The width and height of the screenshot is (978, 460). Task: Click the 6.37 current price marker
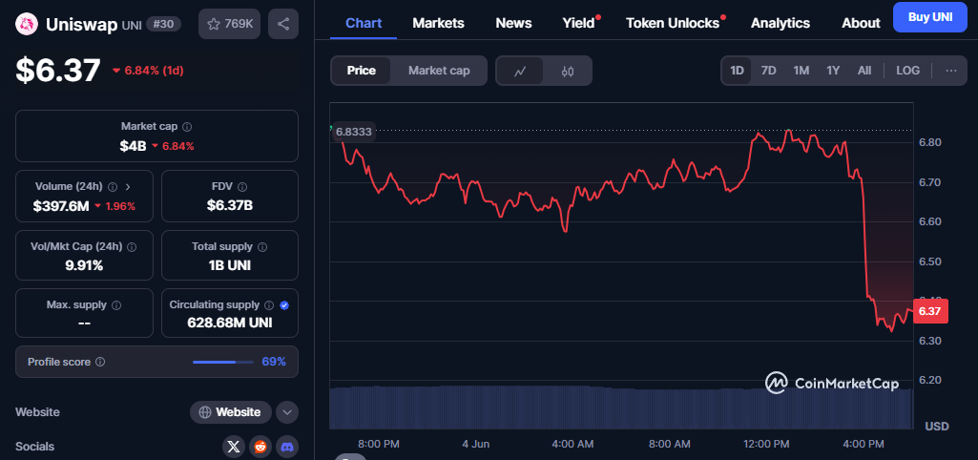[x=930, y=311]
